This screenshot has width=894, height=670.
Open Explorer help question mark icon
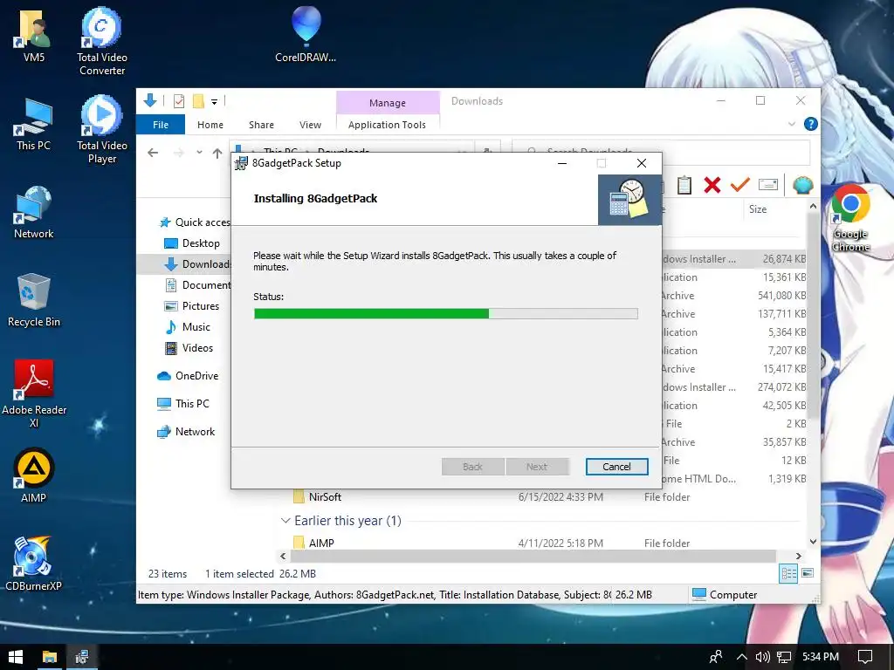pos(810,124)
